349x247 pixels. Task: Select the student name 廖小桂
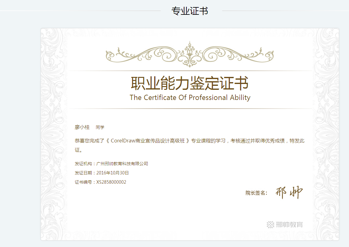pyautogui.click(x=82, y=127)
